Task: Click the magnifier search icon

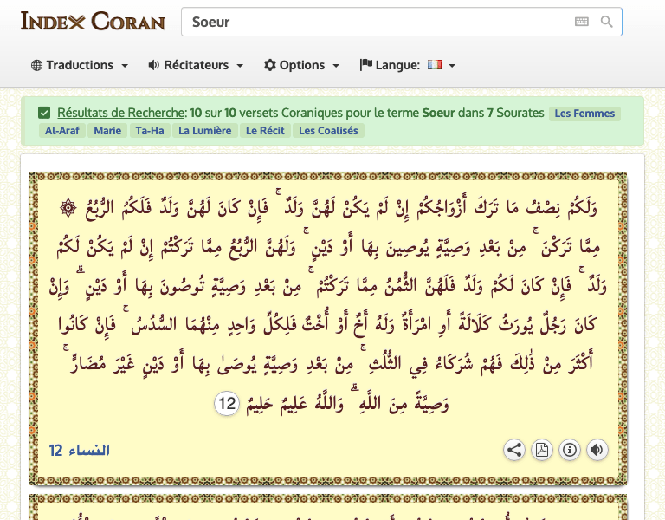Action: pyautogui.click(x=606, y=22)
